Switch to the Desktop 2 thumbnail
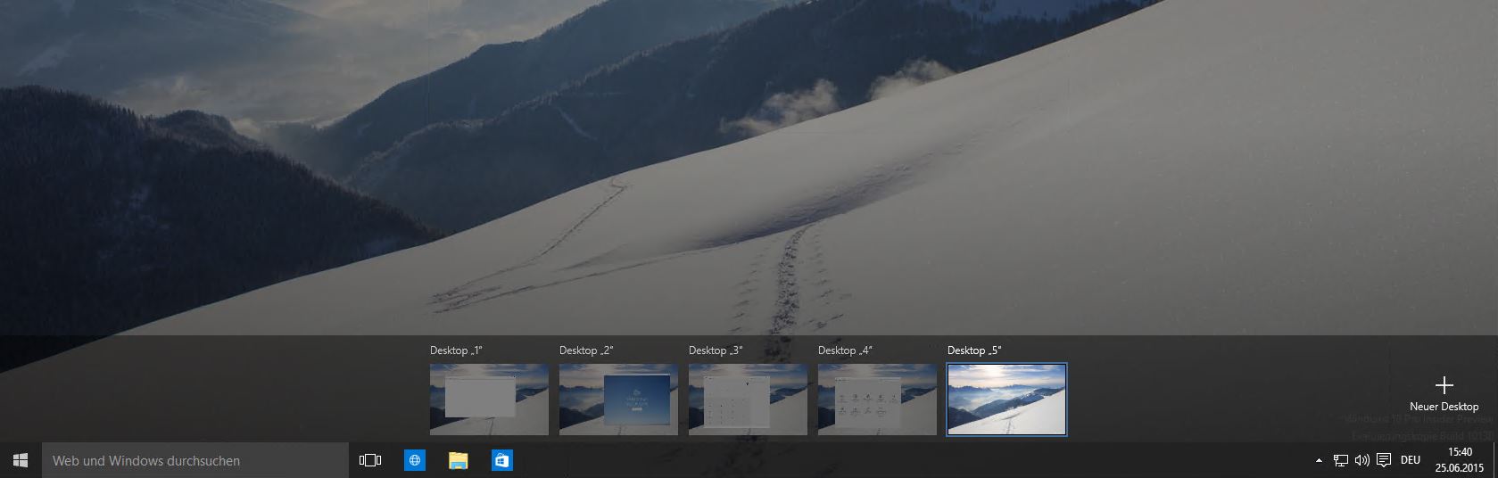The image size is (1498, 478). [618, 399]
